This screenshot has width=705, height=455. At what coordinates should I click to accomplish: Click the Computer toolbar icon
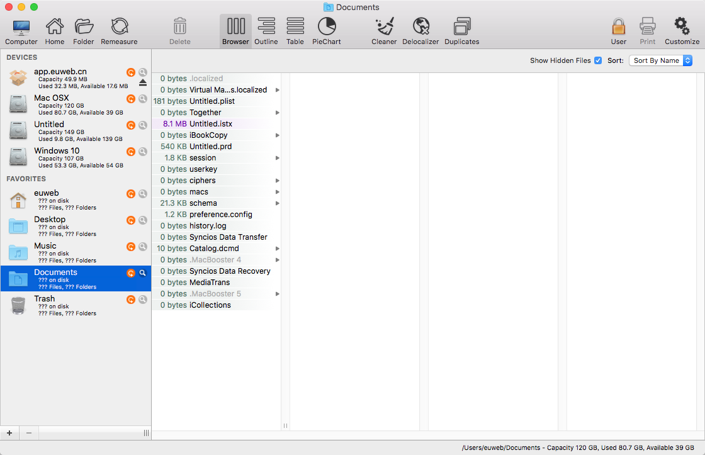pyautogui.click(x=21, y=31)
